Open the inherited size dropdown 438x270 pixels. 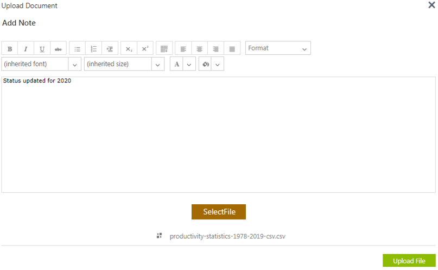pos(157,64)
